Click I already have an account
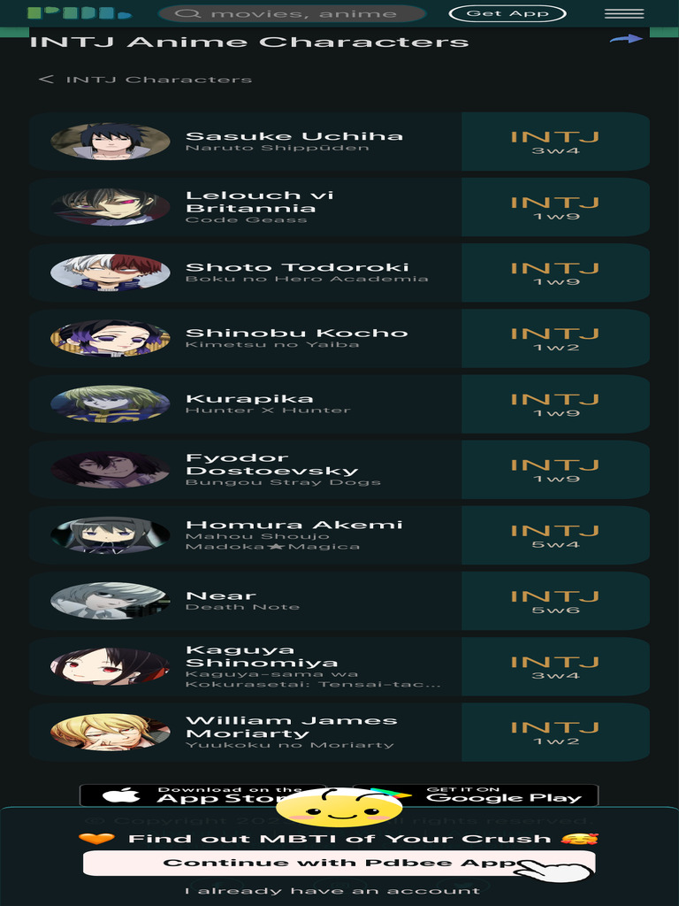 332,891
